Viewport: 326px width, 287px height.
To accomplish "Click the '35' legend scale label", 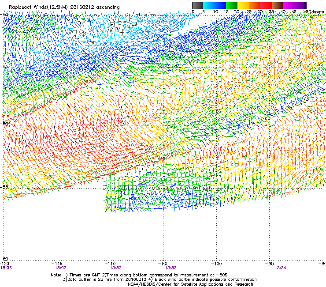I will (x=271, y=12).
